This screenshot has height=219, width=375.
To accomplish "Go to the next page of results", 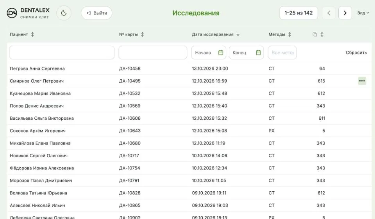I will tap(345, 13).
